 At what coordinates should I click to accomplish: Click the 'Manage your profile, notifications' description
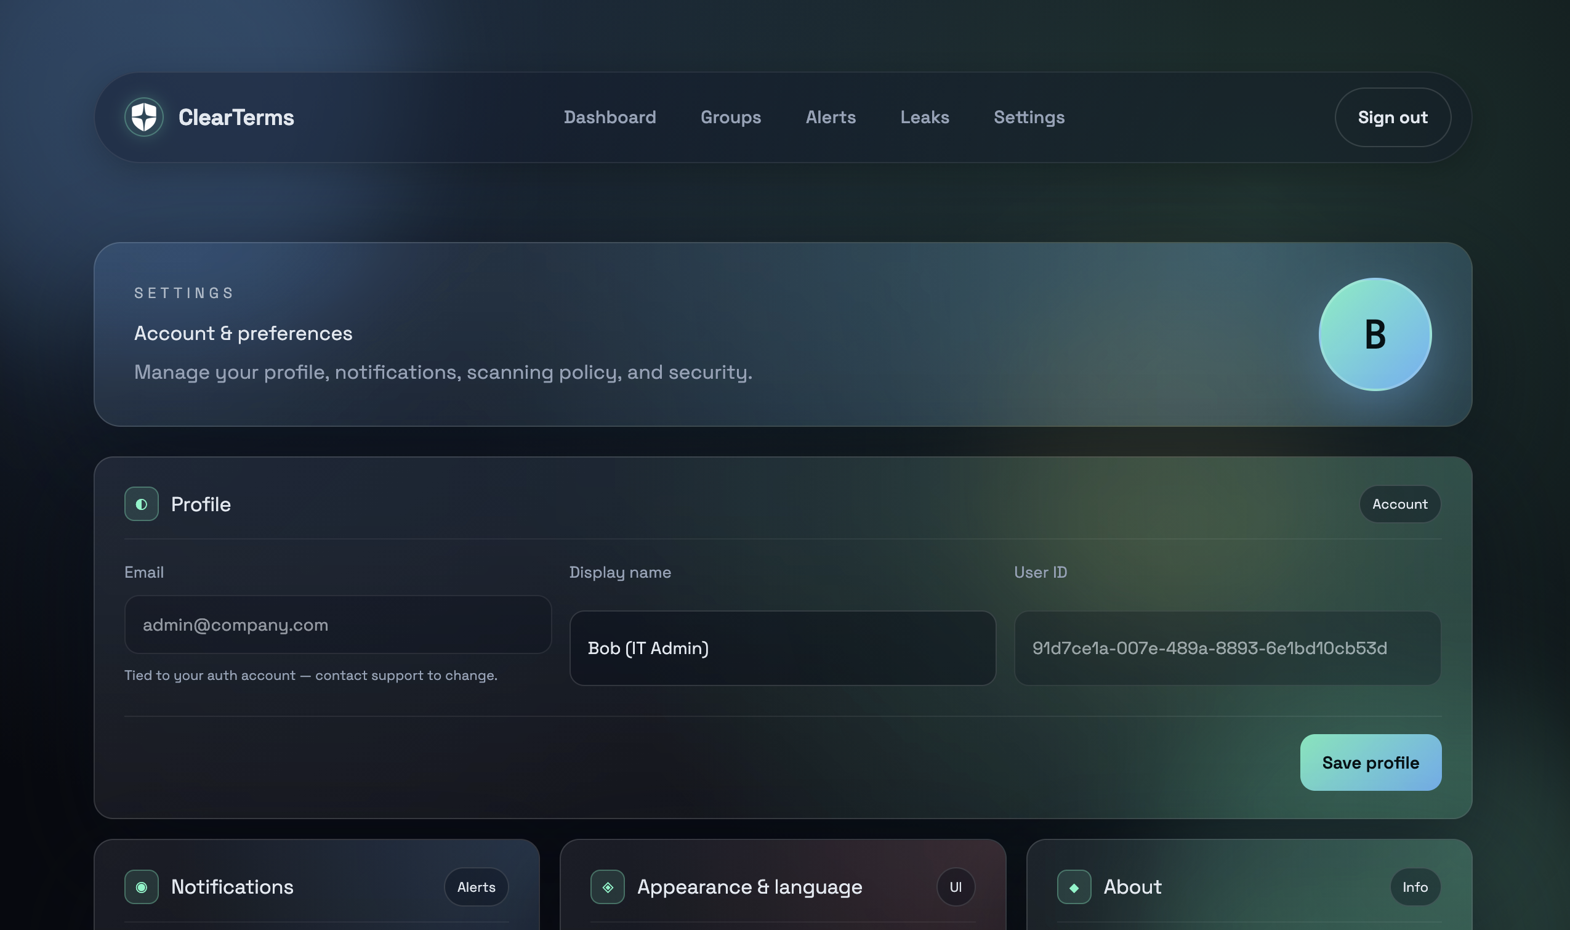tap(443, 372)
